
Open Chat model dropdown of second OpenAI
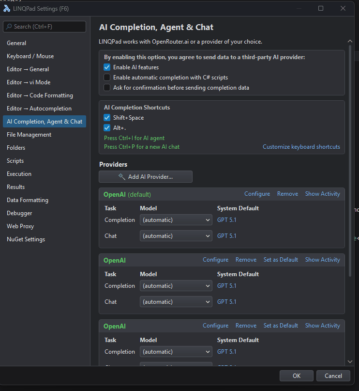(x=176, y=302)
